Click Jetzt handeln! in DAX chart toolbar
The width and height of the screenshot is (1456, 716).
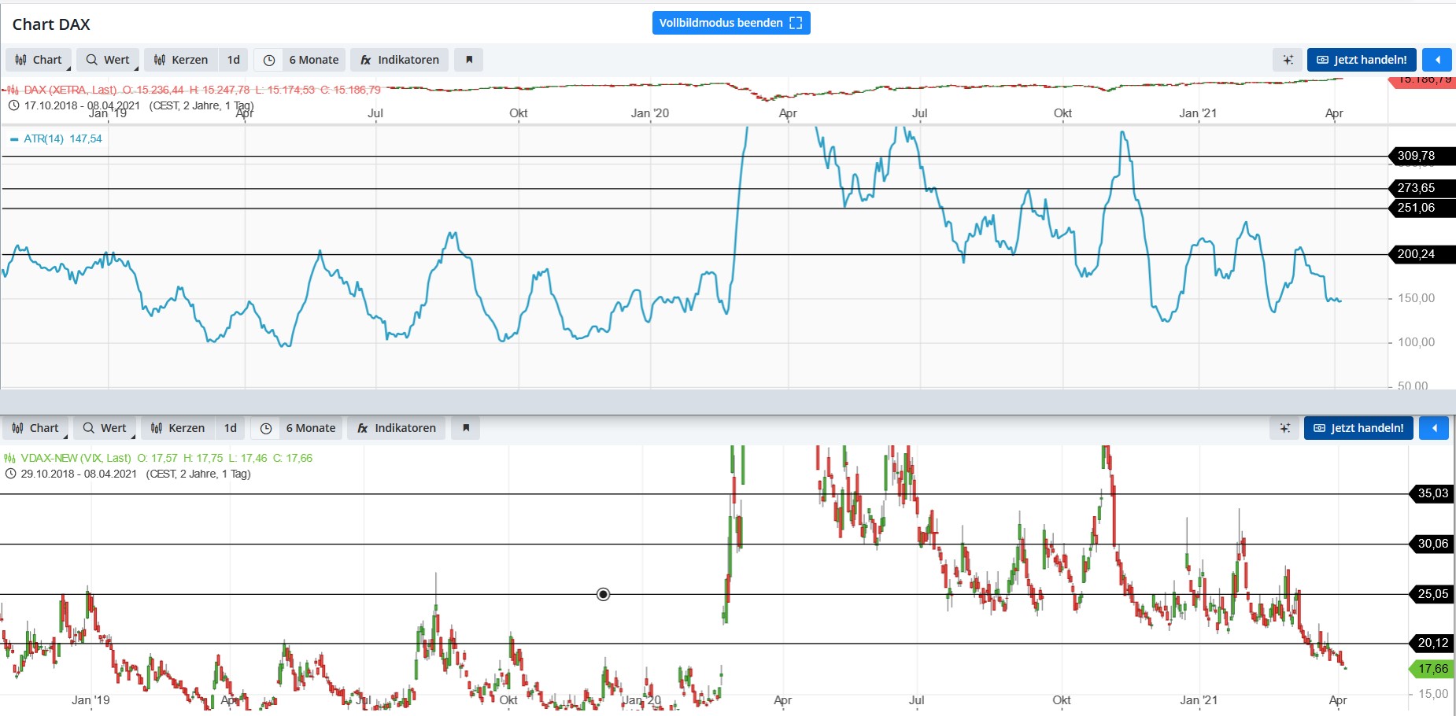click(1362, 60)
